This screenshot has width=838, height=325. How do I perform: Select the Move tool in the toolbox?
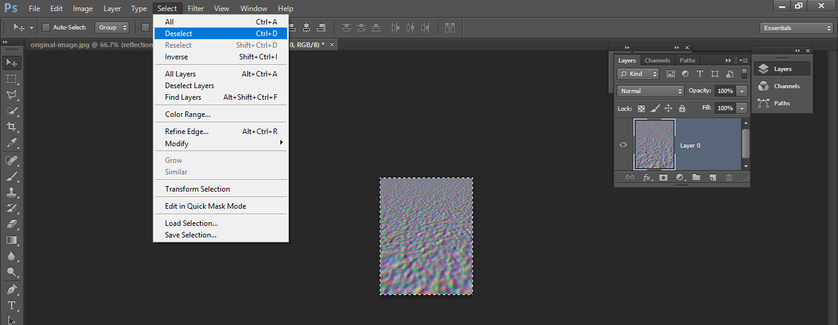(12, 62)
